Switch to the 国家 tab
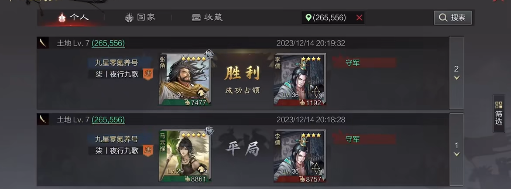The width and height of the screenshot is (511, 189). (x=140, y=17)
